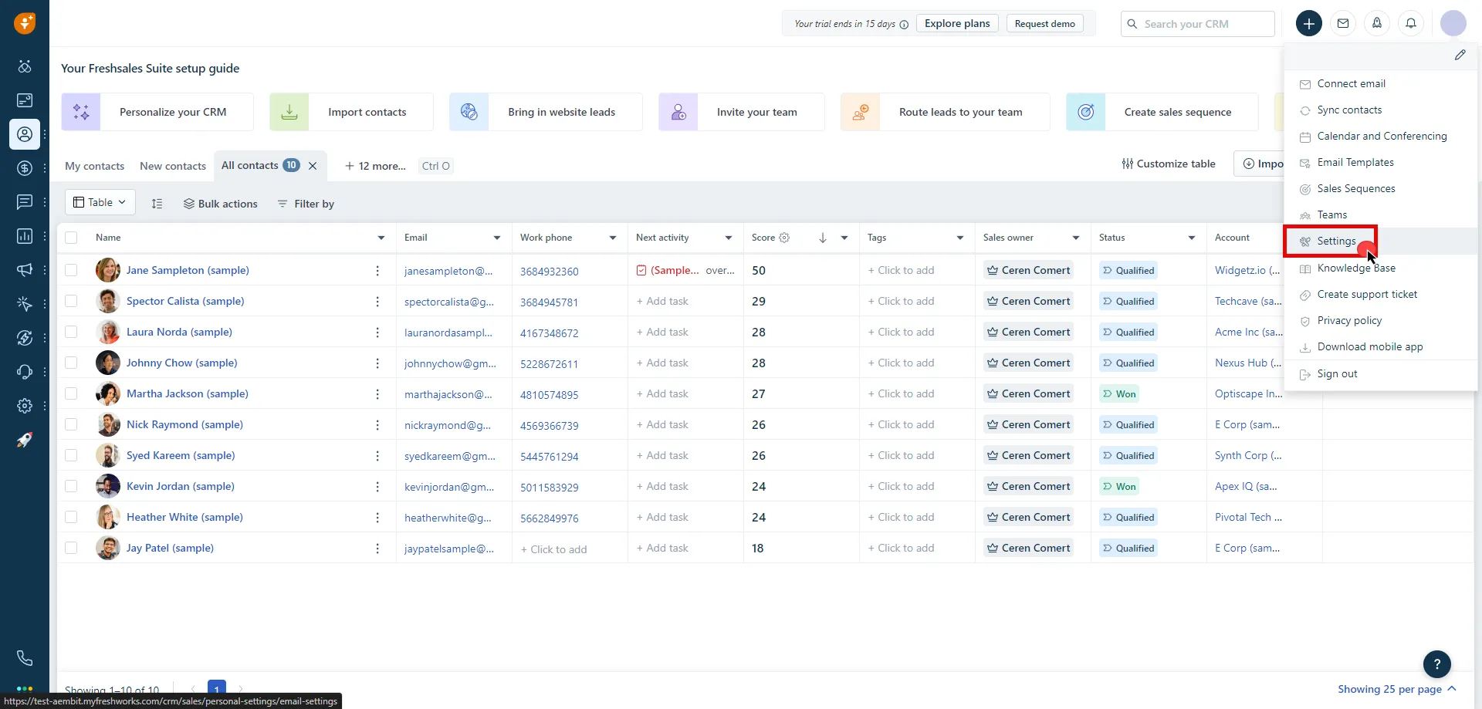This screenshot has width=1482, height=709.
Task: Click the dark quick-add plus icon in top bar
Action: tap(1309, 23)
